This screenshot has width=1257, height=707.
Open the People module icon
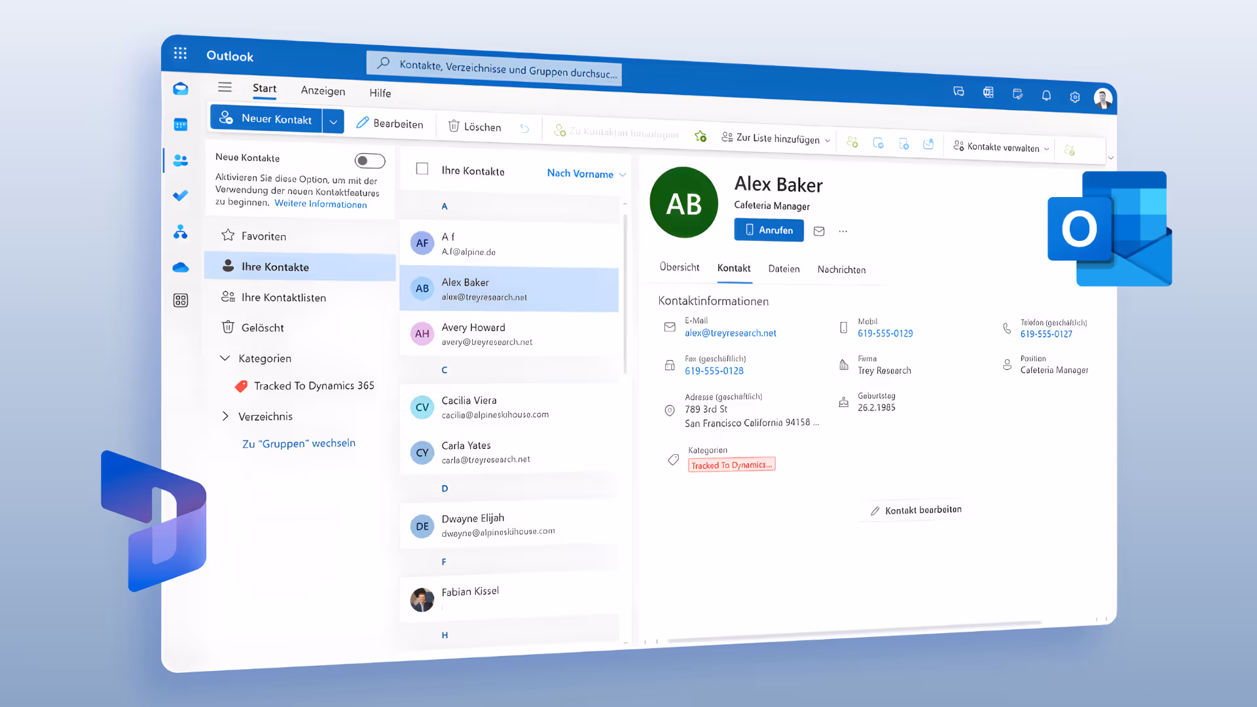(x=181, y=160)
